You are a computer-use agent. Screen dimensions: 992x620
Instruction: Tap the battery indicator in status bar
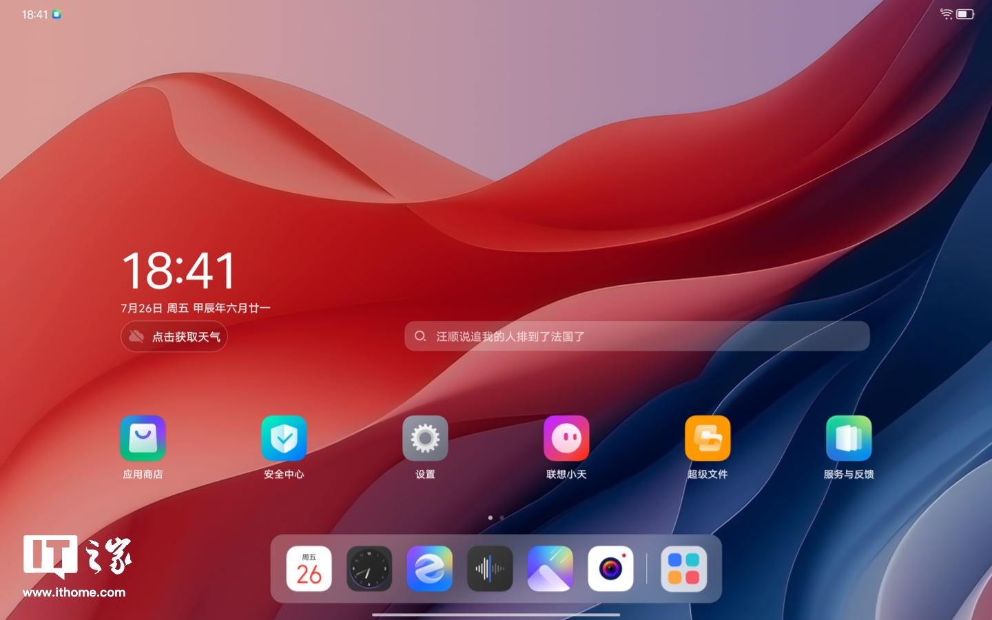pos(964,14)
